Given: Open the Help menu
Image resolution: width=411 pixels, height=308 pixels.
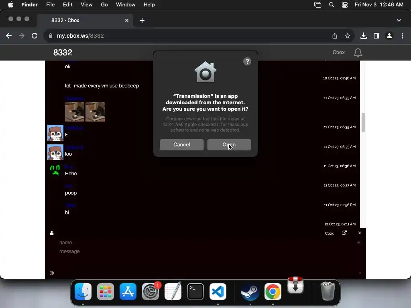Looking at the screenshot, I should coord(149,5).
